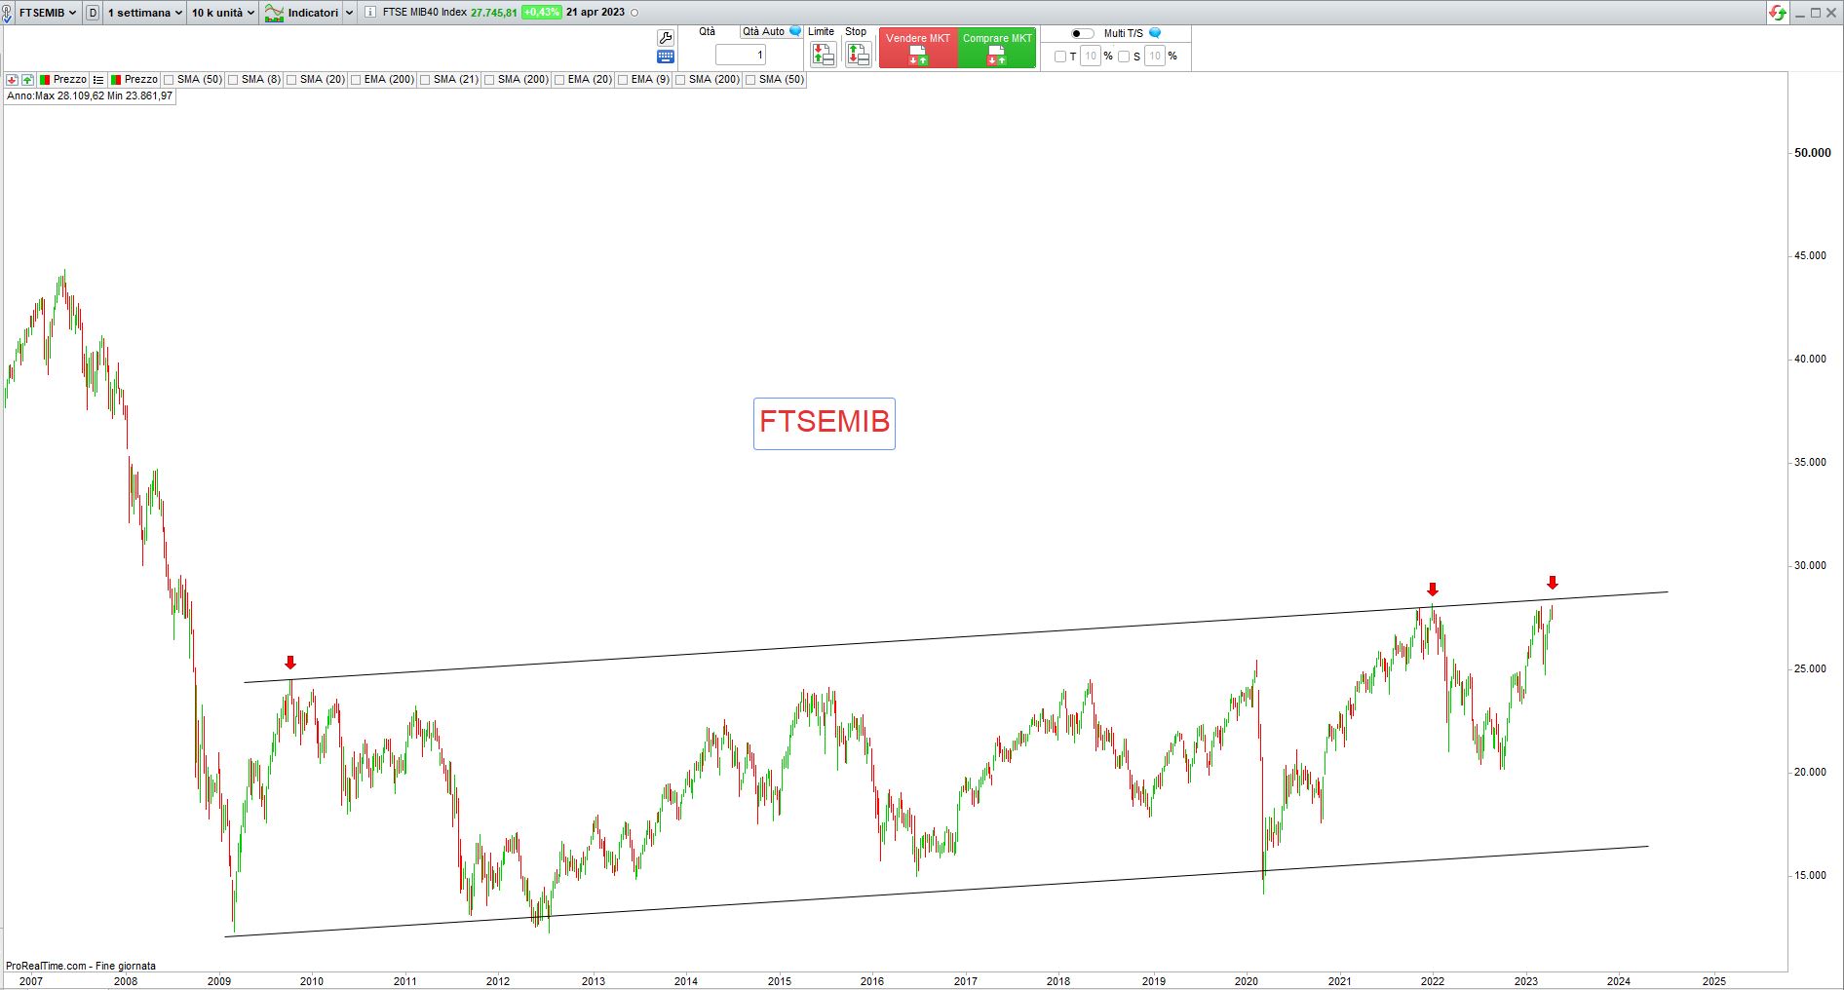Click the Comprare MKT button
This screenshot has width=1844, height=990.
[x=997, y=48]
